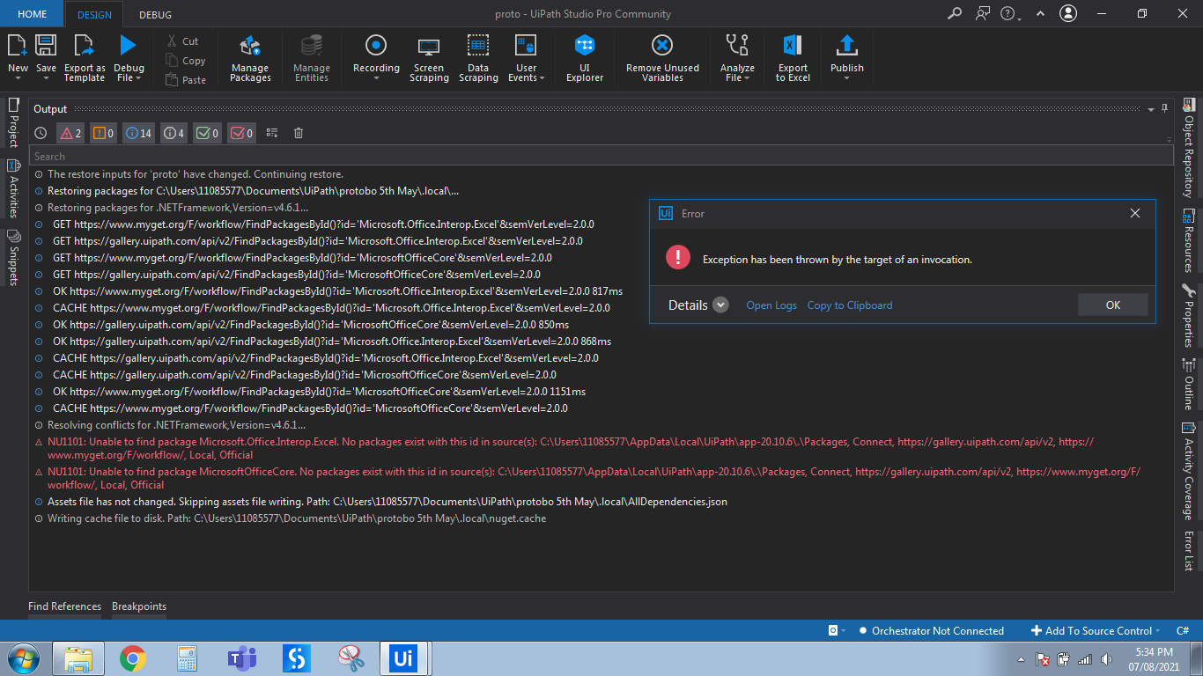Open Microsoft Teams from taskbar

[x=241, y=658]
